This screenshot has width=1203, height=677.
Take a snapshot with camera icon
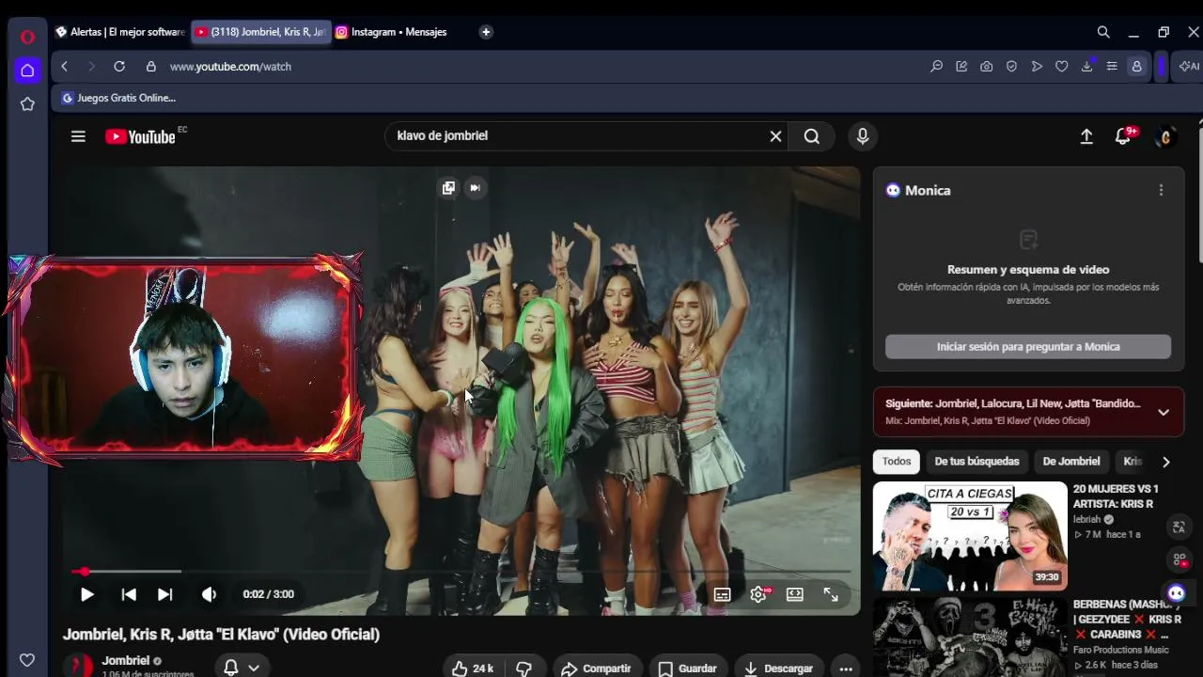(986, 67)
